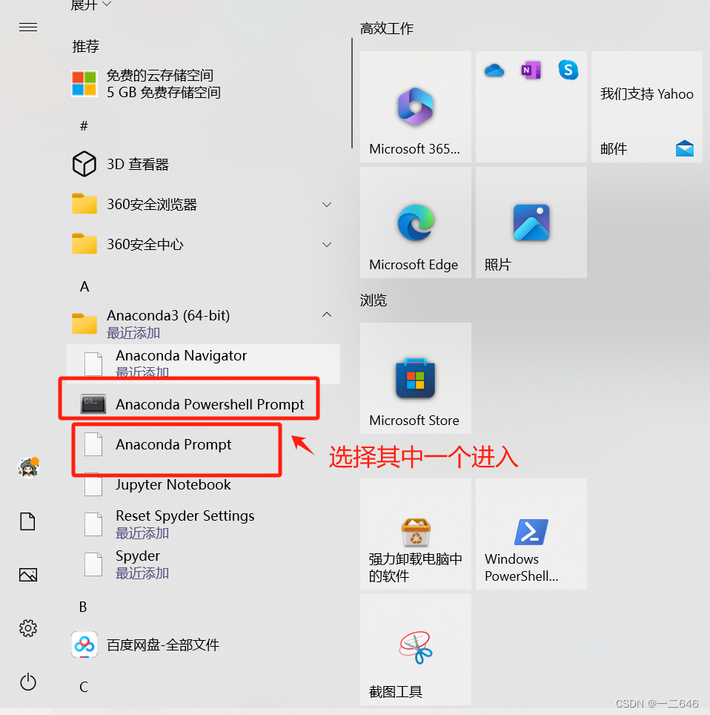This screenshot has height=715, width=710.
Task: Expand the 360安全浏览器 chevron
Action: click(x=327, y=204)
